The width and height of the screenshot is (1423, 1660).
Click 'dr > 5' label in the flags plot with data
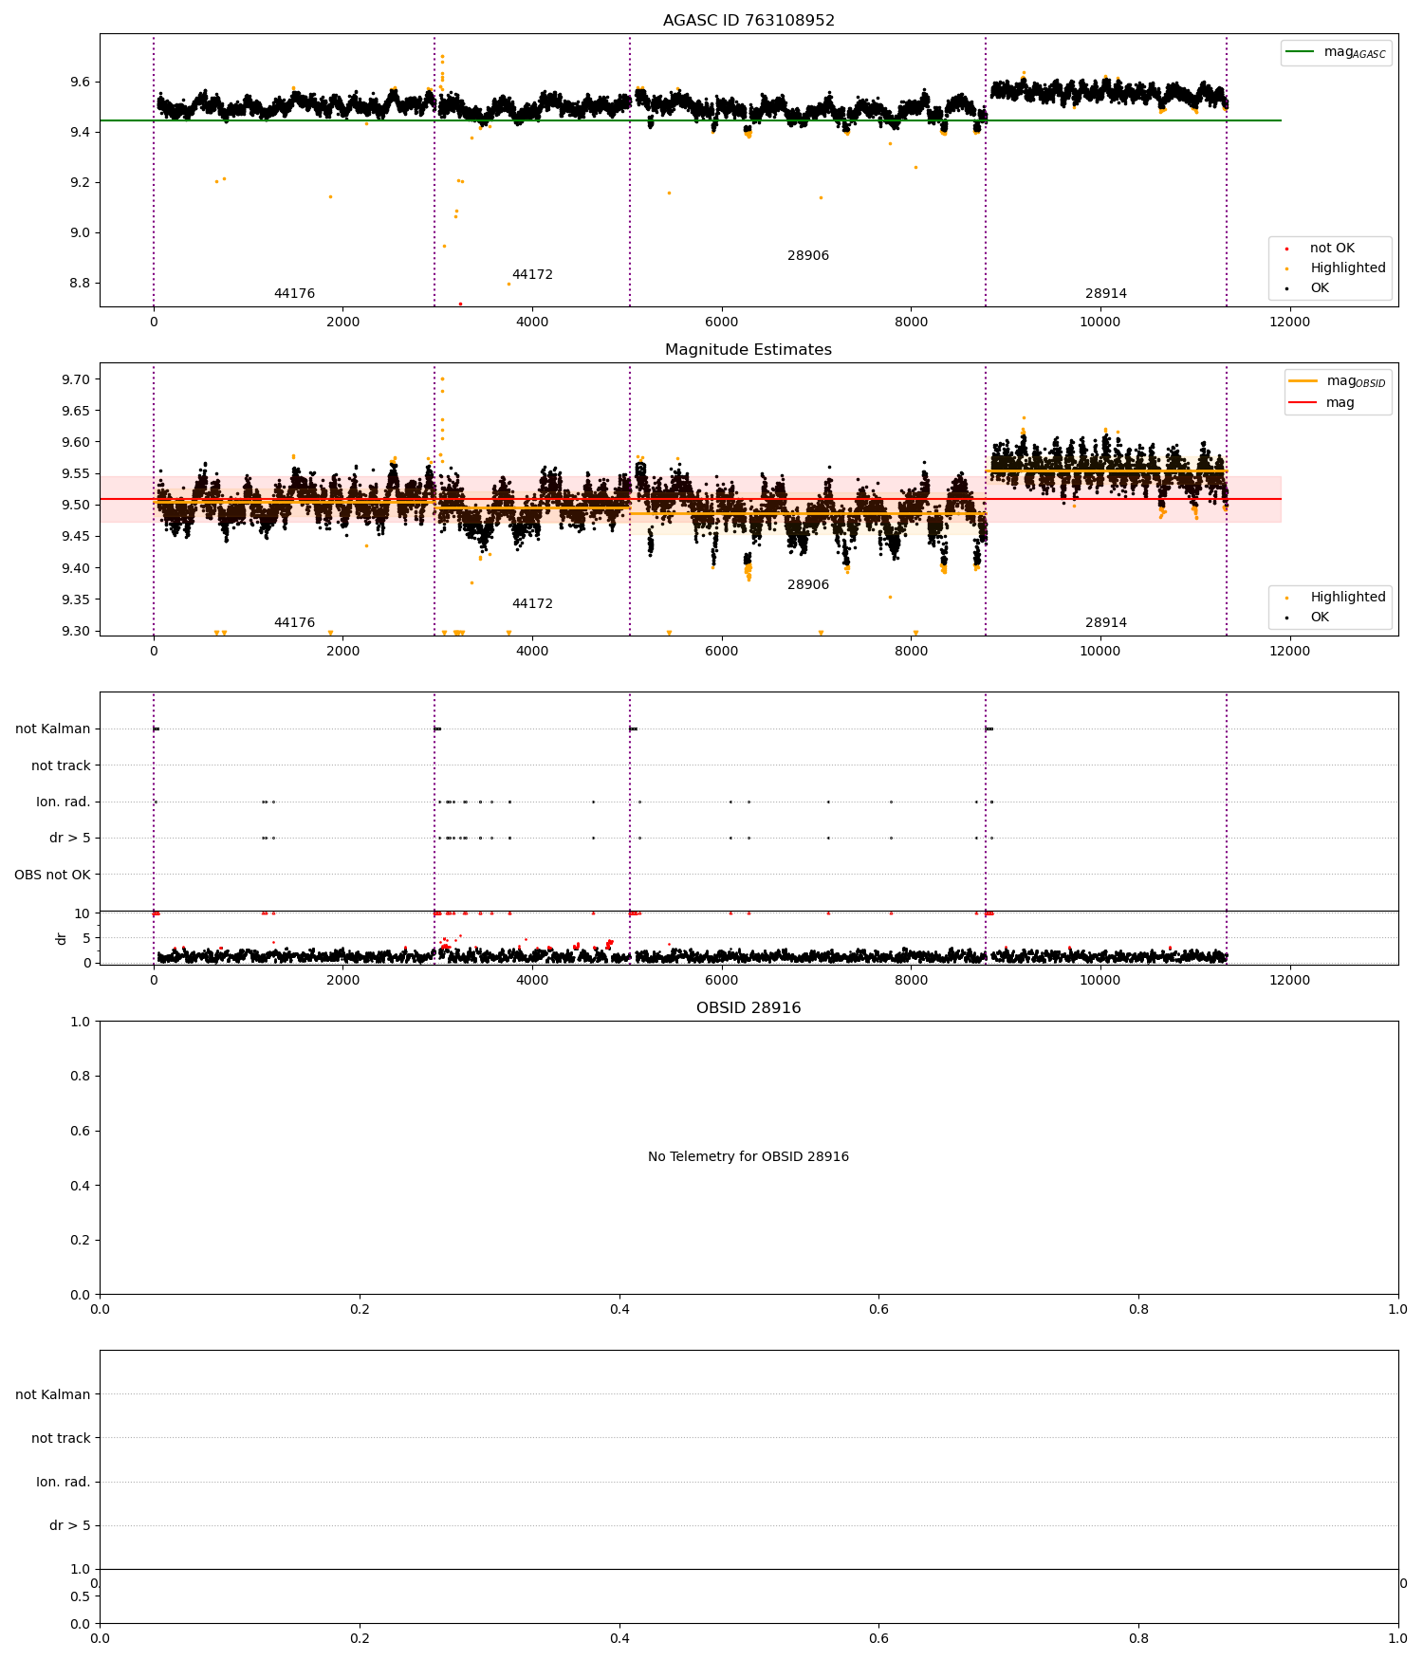pyautogui.click(x=70, y=839)
